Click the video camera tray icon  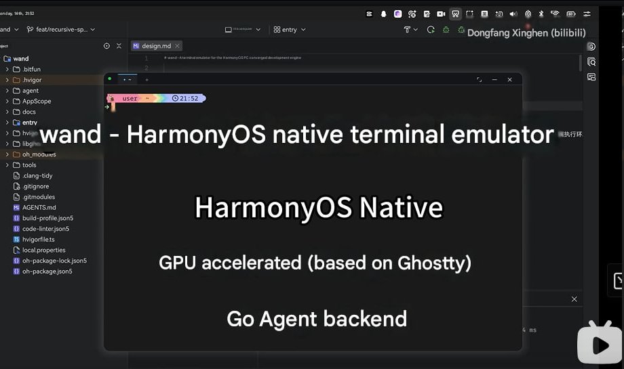click(x=441, y=14)
